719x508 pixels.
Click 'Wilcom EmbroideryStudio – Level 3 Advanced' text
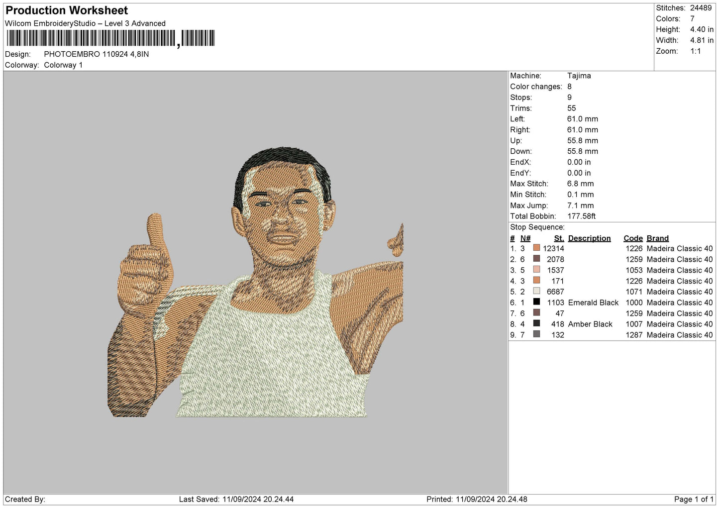click(85, 23)
